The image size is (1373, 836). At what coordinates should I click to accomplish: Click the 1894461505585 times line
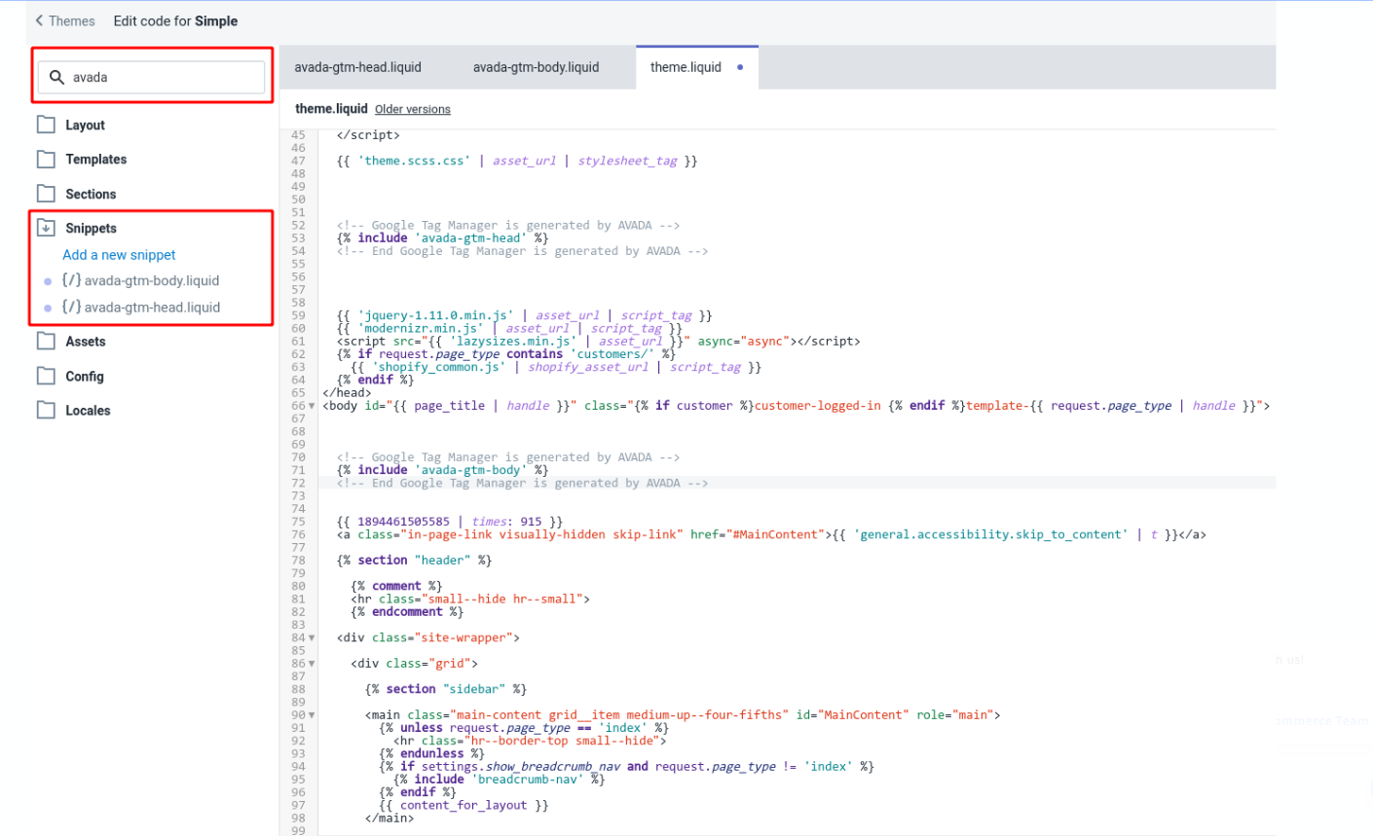[x=450, y=522]
